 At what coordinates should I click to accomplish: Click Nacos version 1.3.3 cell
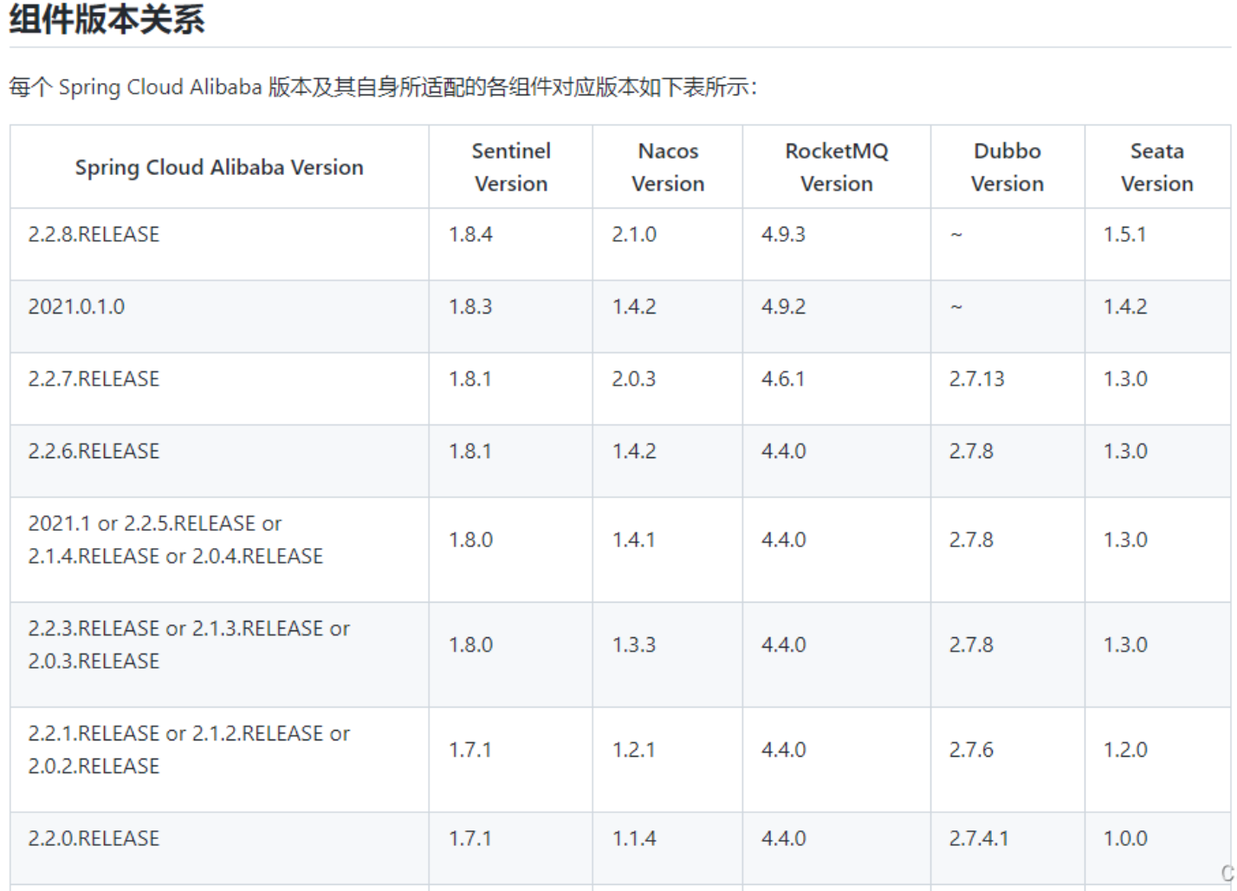click(634, 645)
